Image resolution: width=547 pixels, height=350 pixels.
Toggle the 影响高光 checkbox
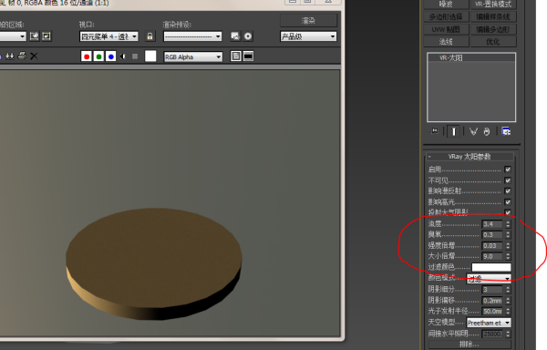[x=508, y=201]
